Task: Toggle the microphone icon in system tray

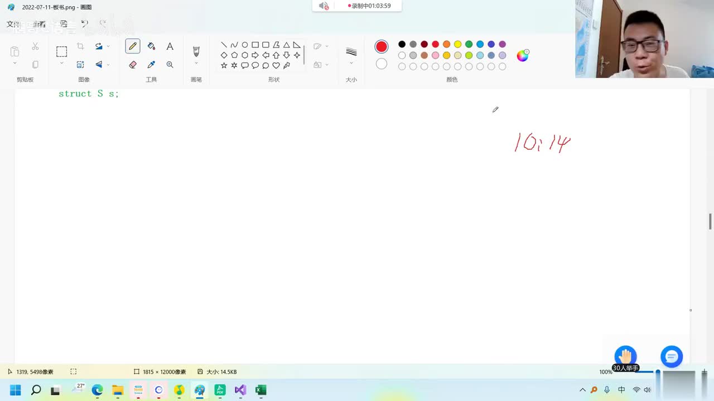Action: coord(607,390)
